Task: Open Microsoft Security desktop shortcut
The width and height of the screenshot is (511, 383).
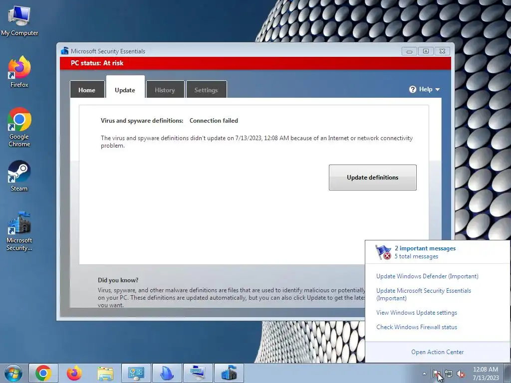Action: 19,231
